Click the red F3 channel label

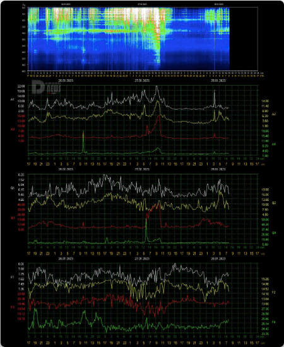[x=13, y=307]
